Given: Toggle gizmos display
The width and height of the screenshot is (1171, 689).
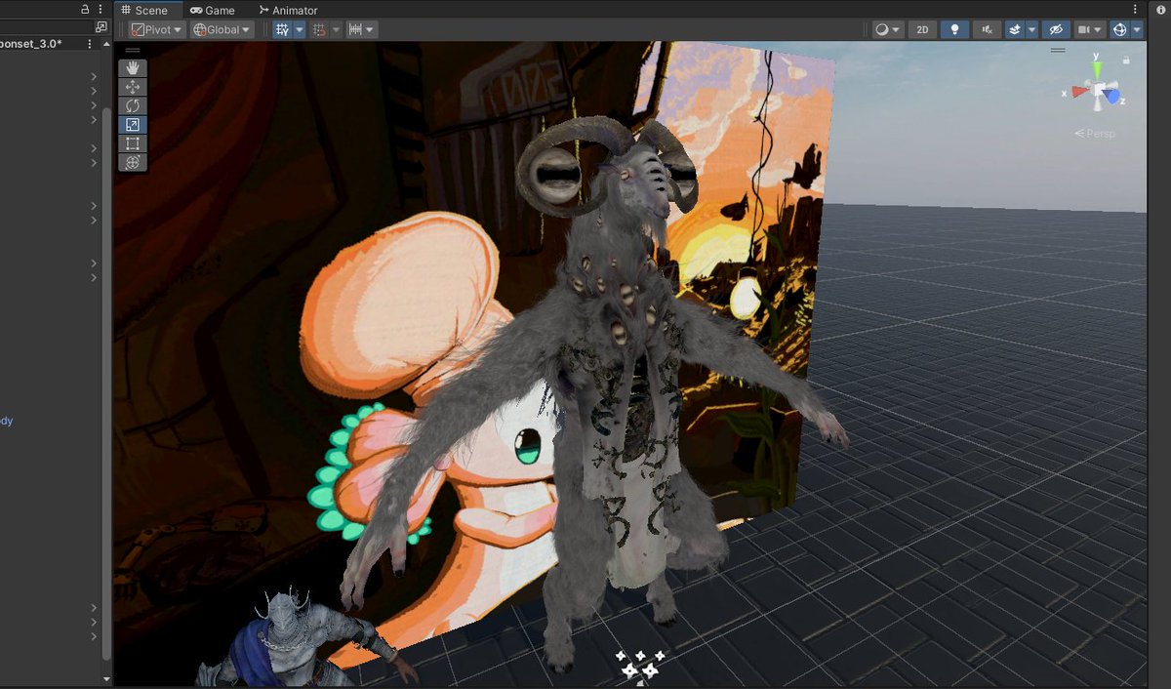Looking at the screenshot, I should point(1119,29).
